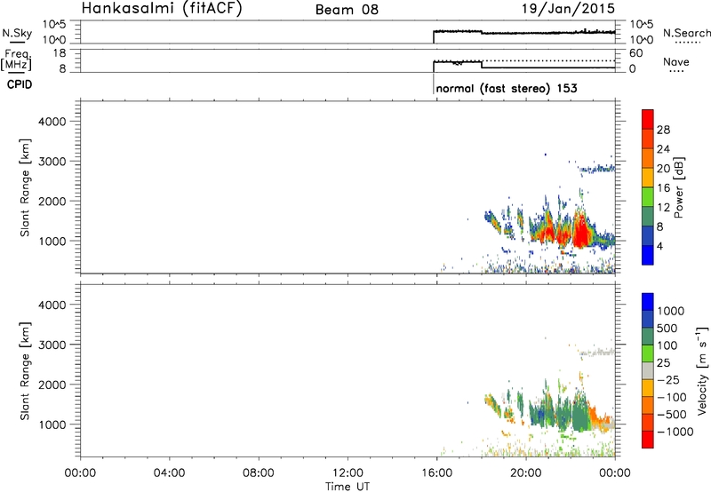Click the N.Sky label

17,33
